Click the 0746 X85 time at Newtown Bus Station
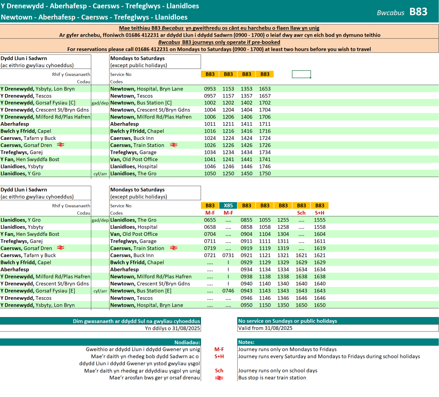Image resolution: width=439 pixels, height=397 pixels. [x=228, y=291]
